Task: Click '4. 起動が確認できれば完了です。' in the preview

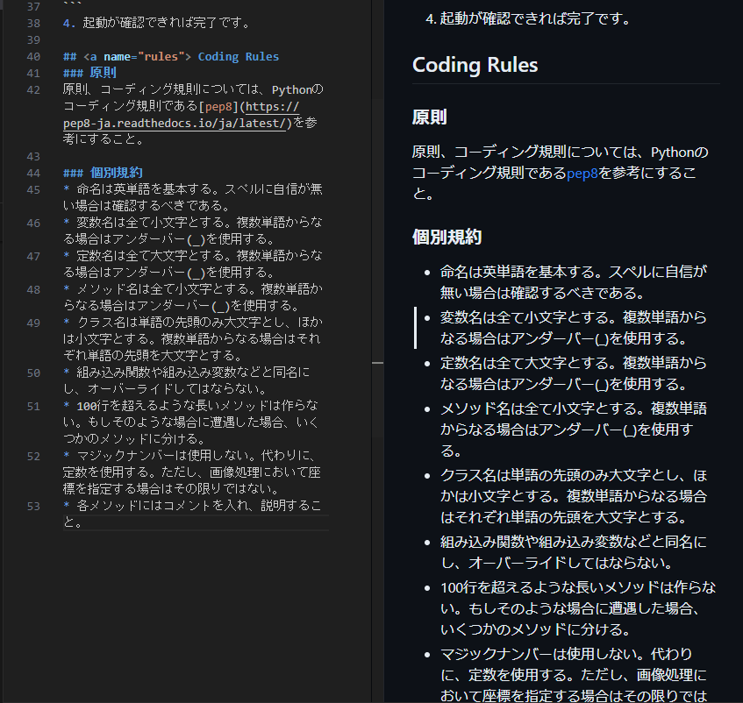Action: click(528, 18)
